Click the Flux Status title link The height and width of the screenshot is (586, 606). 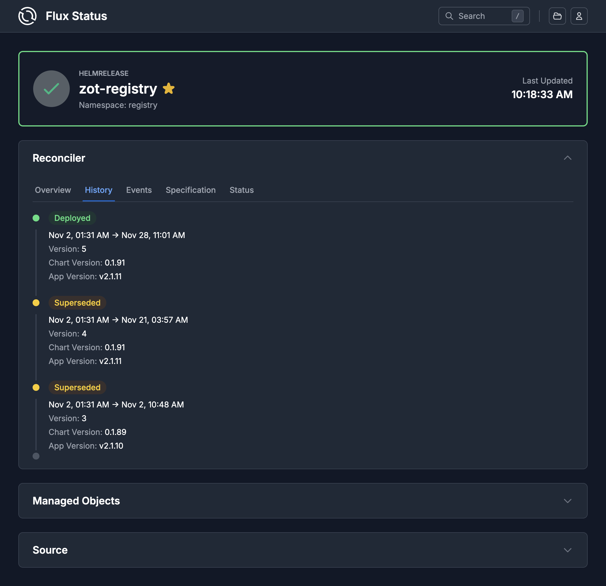76,16
